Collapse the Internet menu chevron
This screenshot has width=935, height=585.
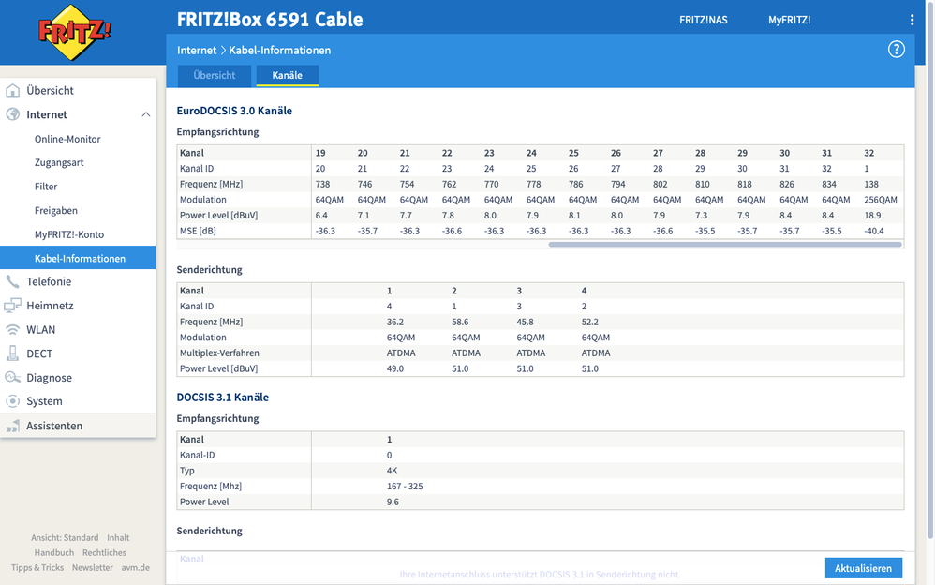pyautogui.click(x=145, y=114)
